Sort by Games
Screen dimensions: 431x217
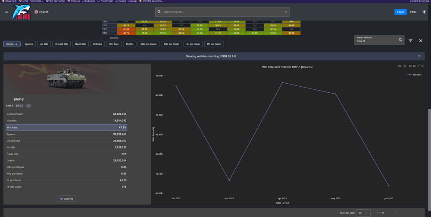click(x=12, y=44)
